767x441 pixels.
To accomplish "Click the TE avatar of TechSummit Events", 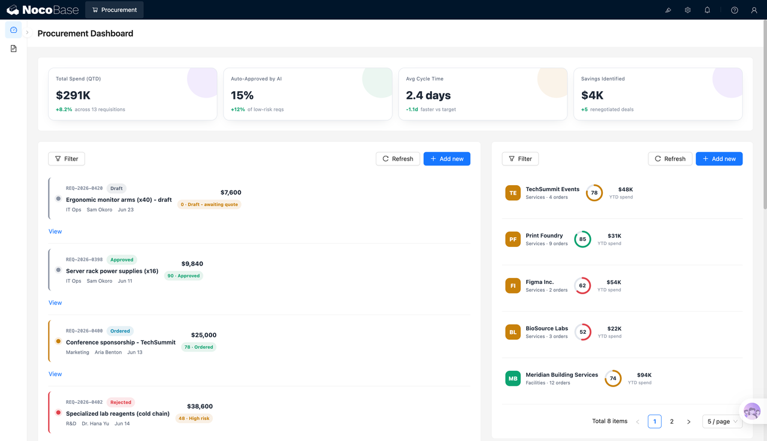I will pyautogui.click(x=513, y=193).
